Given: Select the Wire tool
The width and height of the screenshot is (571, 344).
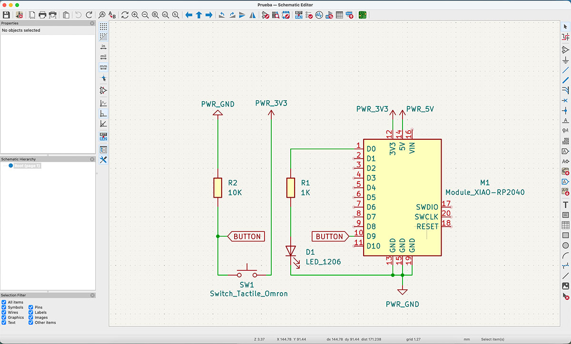Looking at the screenshot, I should point(565,69).
